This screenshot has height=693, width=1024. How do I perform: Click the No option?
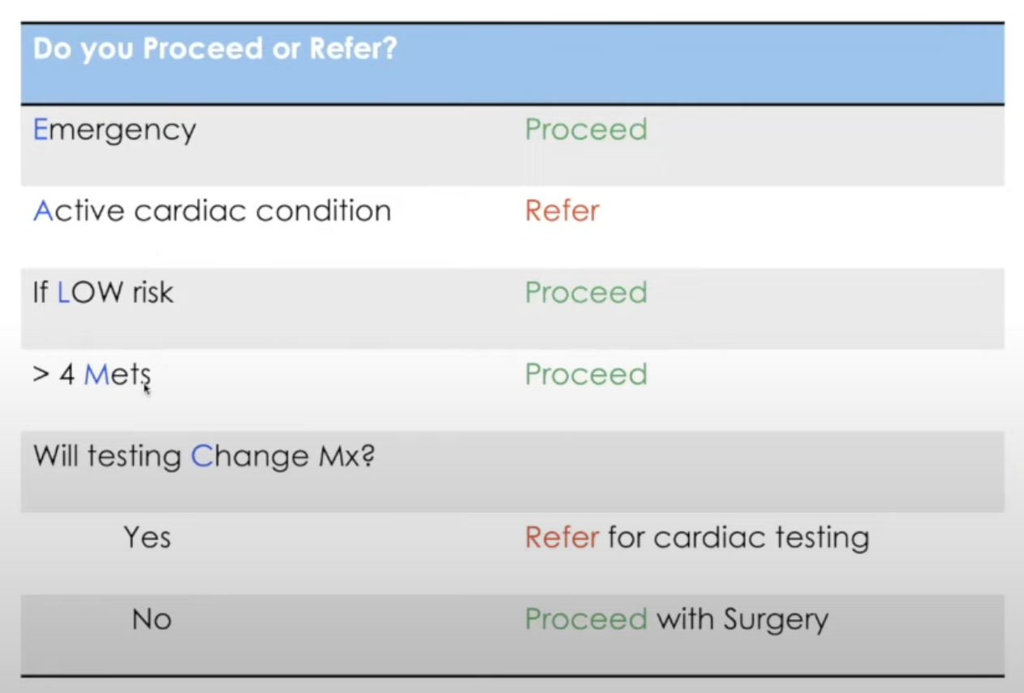pos(151,620)
